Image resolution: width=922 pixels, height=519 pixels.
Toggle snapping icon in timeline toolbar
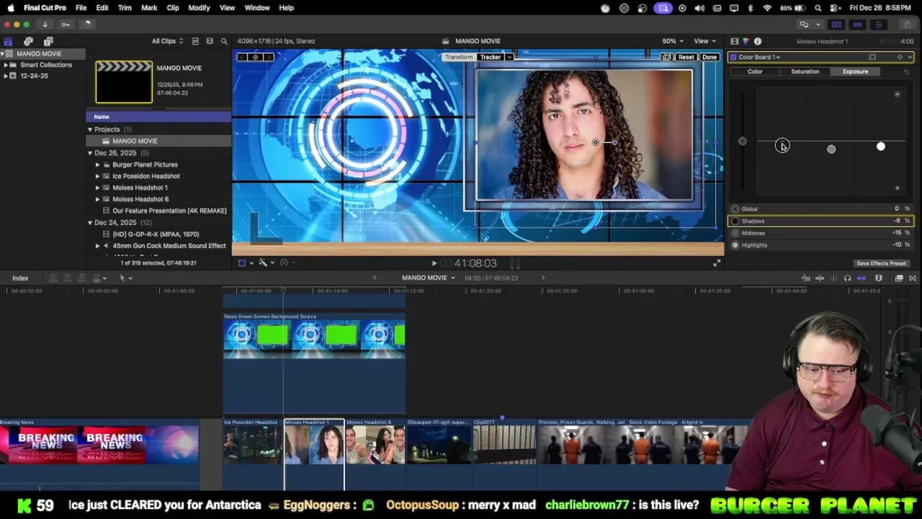[x=861, y=278]
